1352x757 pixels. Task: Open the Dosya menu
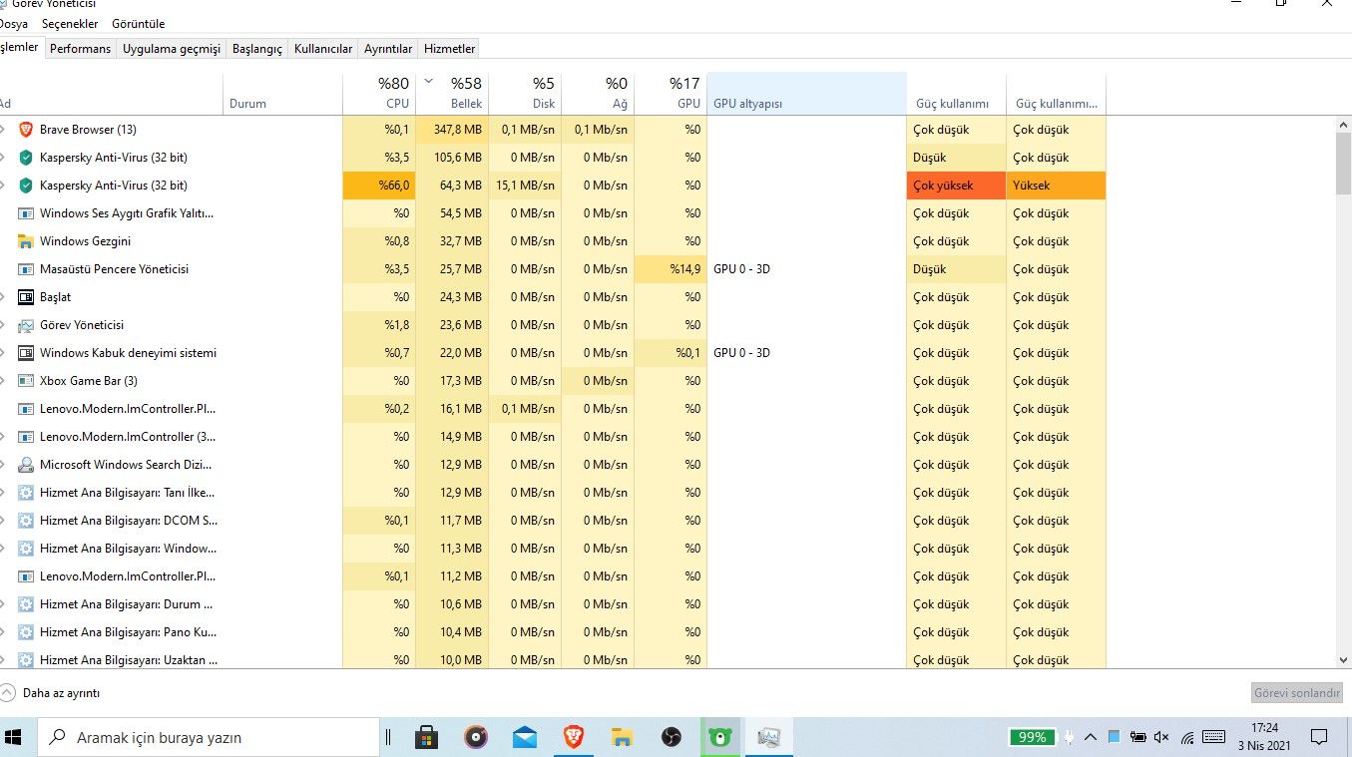tap(13, 24)
